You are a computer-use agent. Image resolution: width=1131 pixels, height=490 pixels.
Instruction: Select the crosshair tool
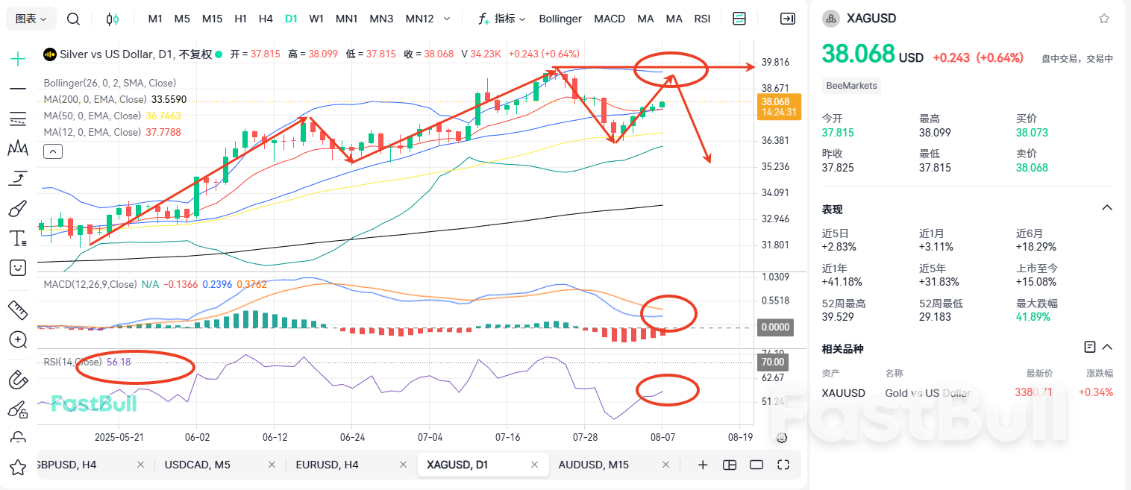coord(18,57)
